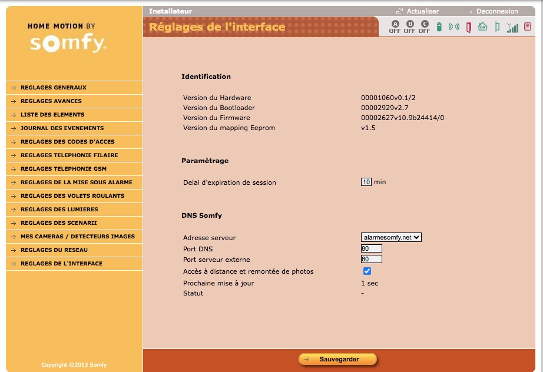The image size is (543, 372).
Task: Click the GSM signal strength bars icon
Action: (x=513, y=28)
